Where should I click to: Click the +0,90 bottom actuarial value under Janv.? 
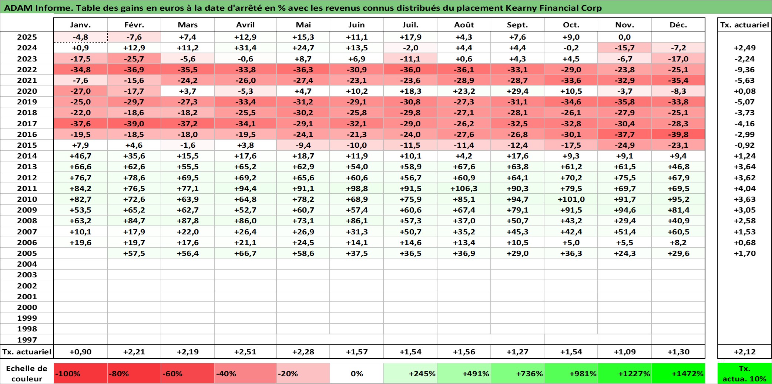[80, 352]
